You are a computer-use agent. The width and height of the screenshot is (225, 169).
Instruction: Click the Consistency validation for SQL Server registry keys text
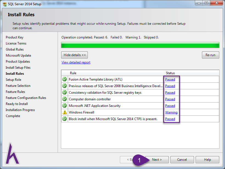[x=105, y=93]
